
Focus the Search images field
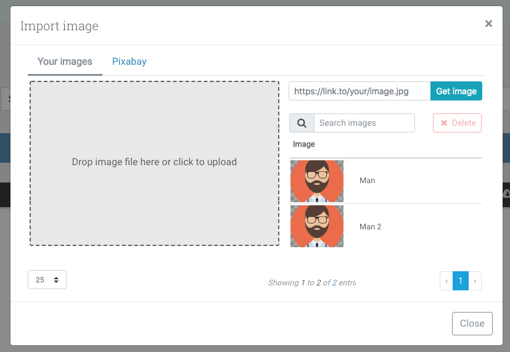(364, 123)
